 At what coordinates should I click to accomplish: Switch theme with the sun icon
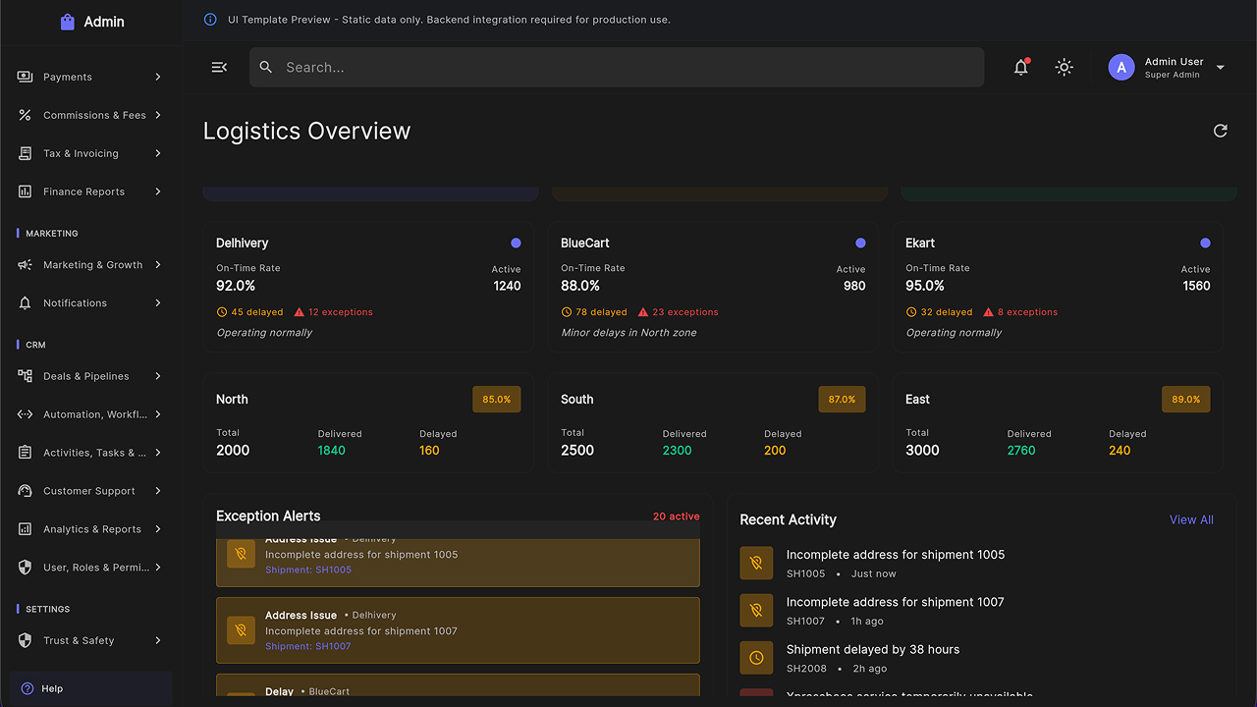1064,67
